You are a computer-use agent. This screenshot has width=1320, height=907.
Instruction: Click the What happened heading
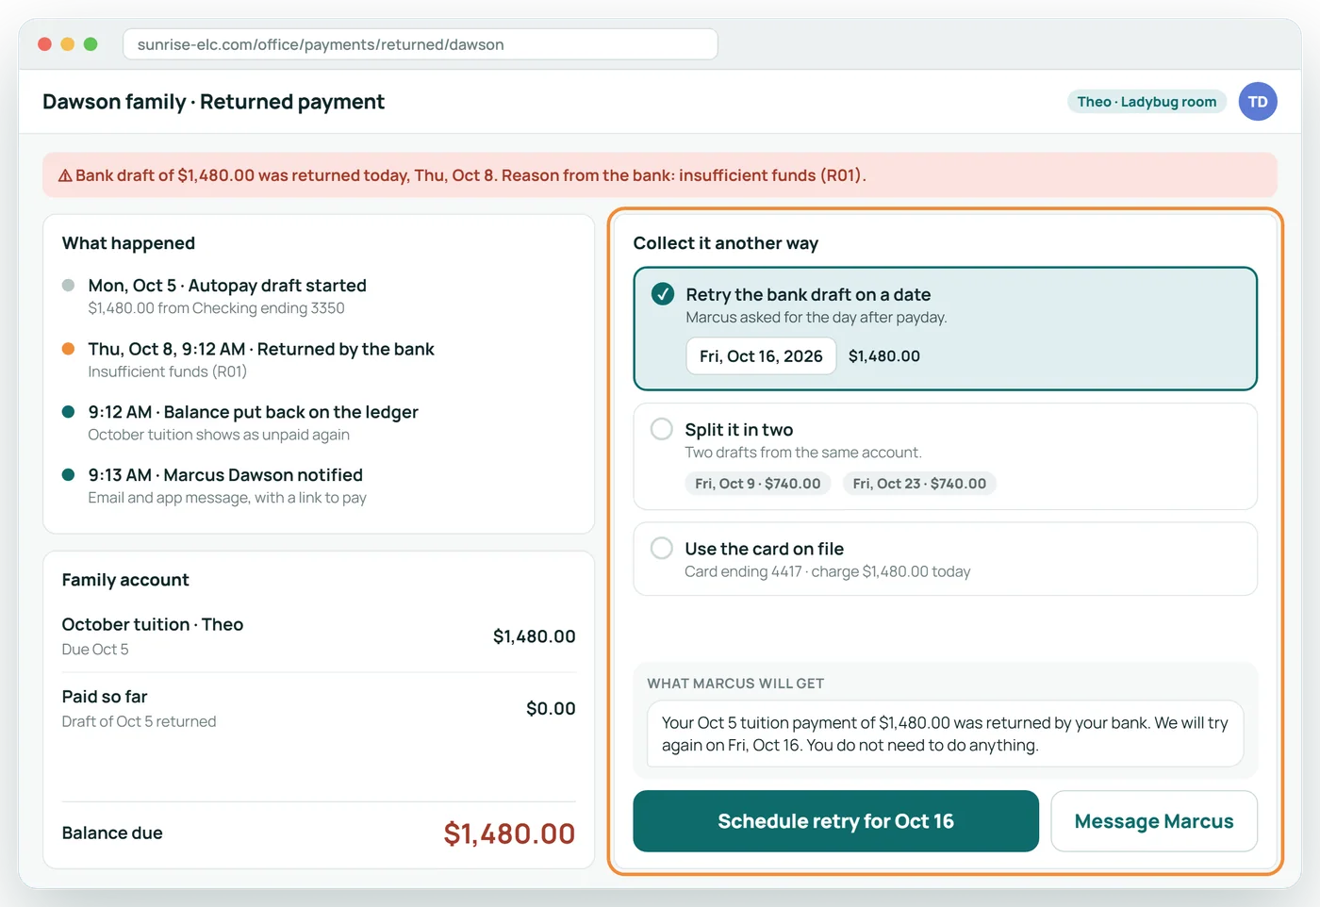(128, 243)
